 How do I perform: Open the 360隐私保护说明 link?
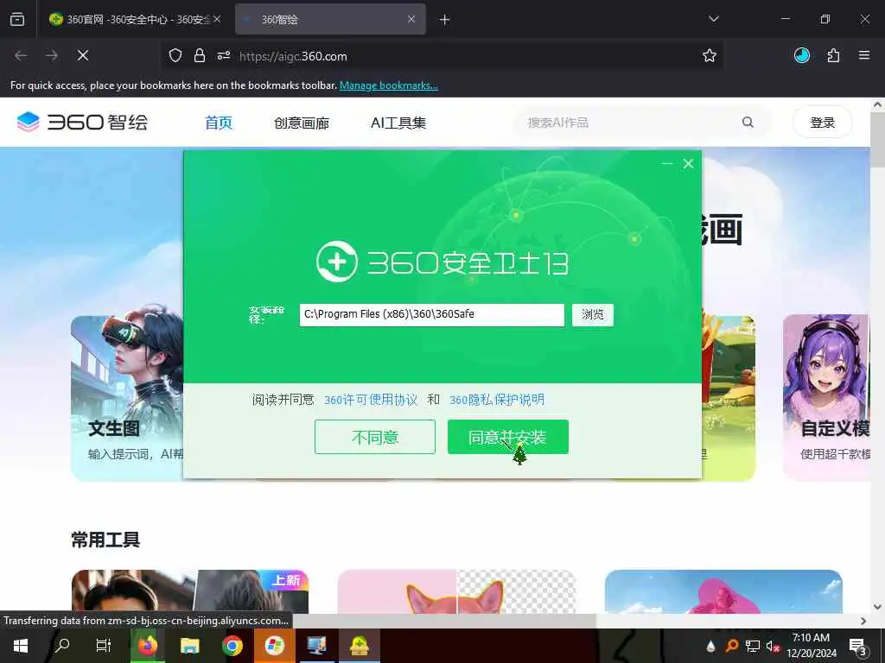click(497, 400)
